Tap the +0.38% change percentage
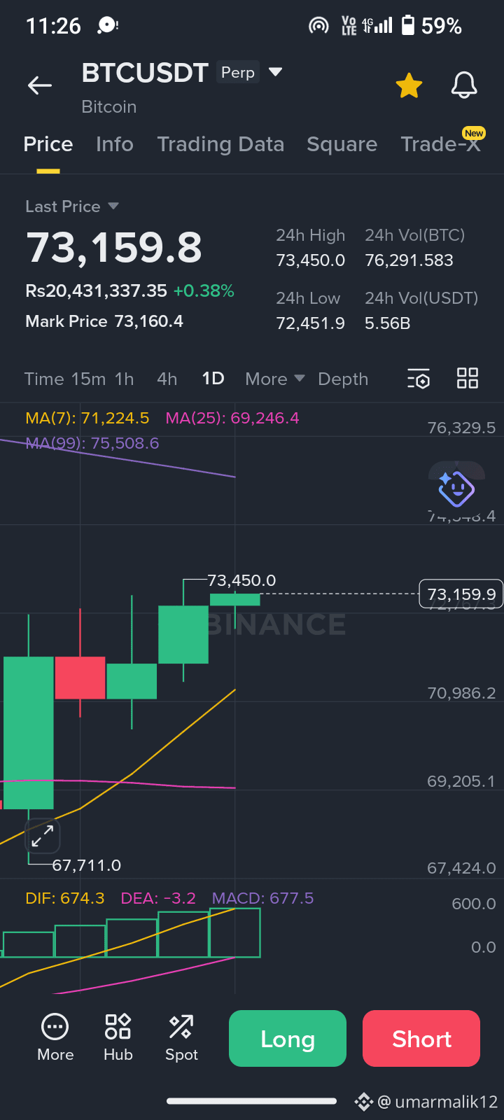 [x=204, y=290]
